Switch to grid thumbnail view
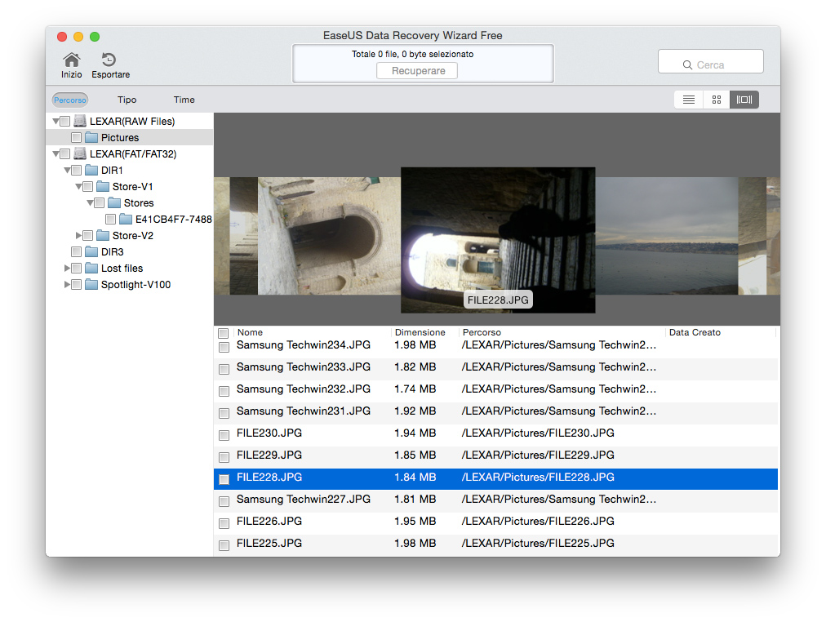 pyautogui.click(x=717, y=100)
